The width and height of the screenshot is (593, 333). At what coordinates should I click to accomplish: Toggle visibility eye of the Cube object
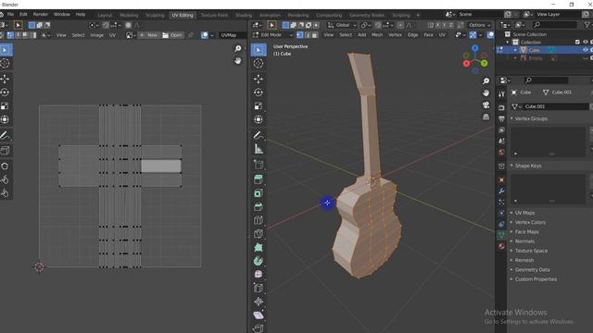586,50
